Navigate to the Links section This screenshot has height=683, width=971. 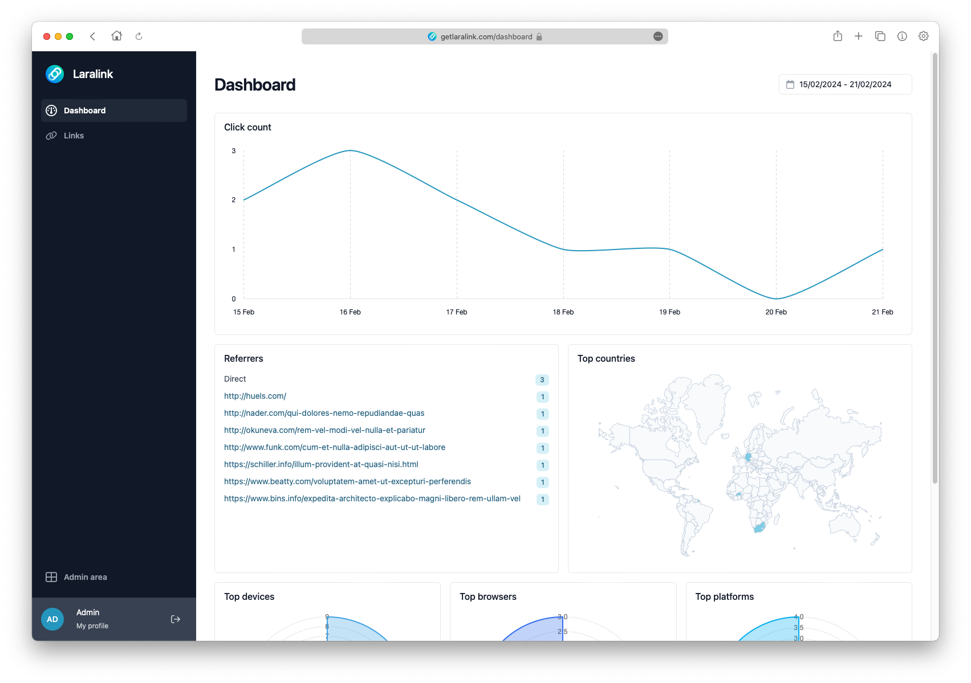pyautogui.click(x=74, y=136)
